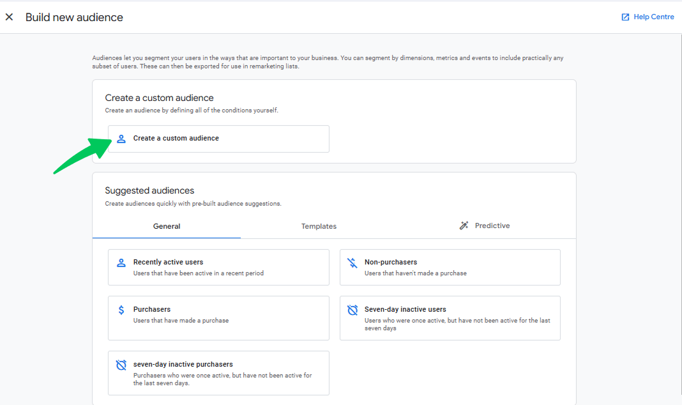Screen dimensions: 682x405
Task: Pick the Purchasers suggested audience
Action: coord(218,318)
